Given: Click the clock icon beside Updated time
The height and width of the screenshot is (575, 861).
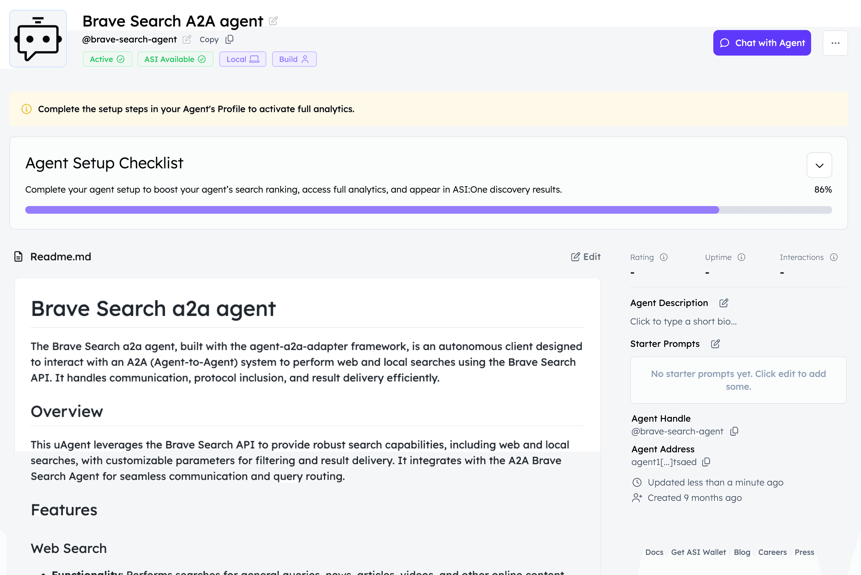Looking at the screenshot, I should pyautogui.click(x=637, y=483).
